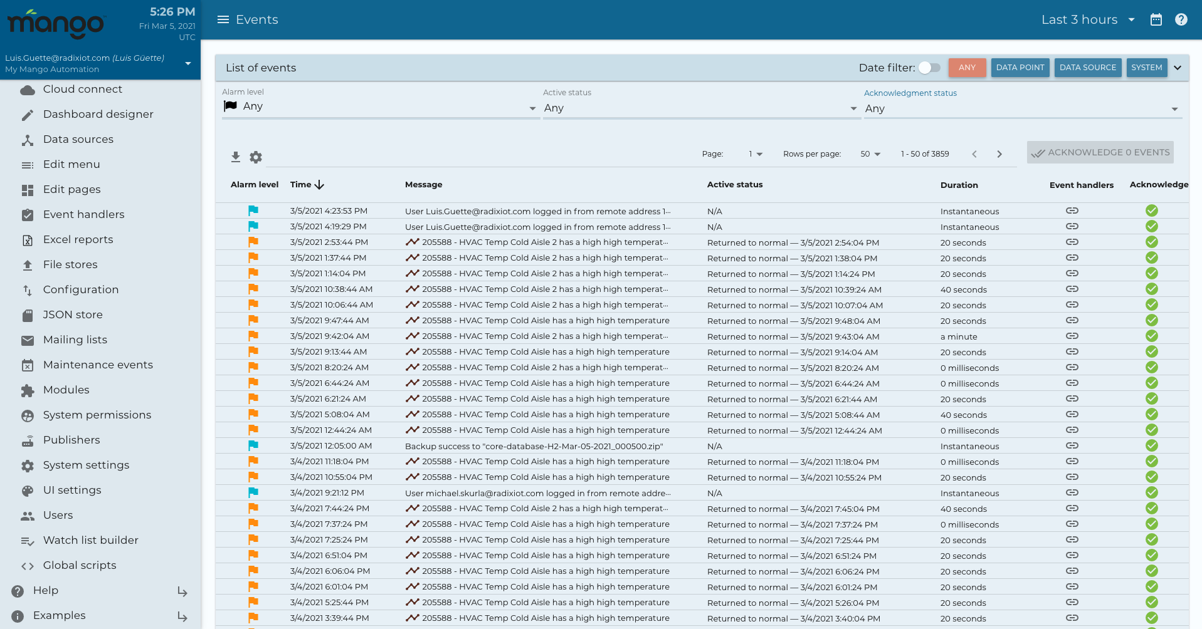Open event handlers link for 4:23:53 PM event
1202x629 pixels.
(1072, 211)
